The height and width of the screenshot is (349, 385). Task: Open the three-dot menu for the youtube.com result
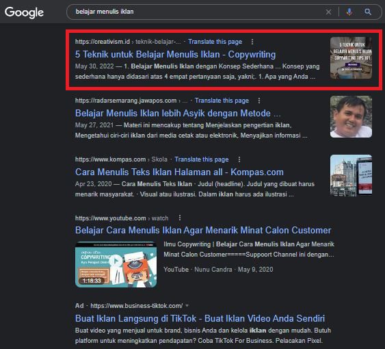180,218
